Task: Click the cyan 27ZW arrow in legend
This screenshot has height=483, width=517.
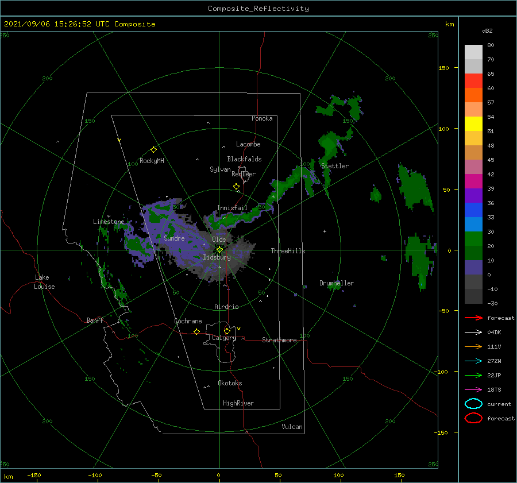Action: (x=473, y=361)
